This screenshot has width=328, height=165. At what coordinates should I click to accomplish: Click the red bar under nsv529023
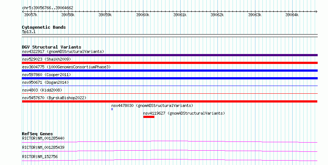coord(170,63)
